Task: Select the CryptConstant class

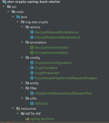Action: pyautogui.click(x=46, y=68)
